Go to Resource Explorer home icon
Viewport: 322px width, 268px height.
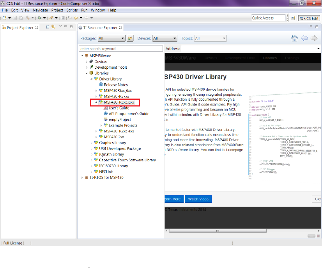pos(294,38)
